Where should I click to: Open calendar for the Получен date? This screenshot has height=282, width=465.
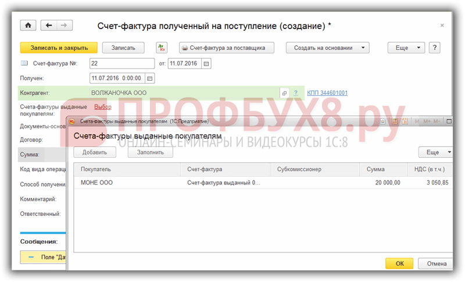[x=150, y=78]
